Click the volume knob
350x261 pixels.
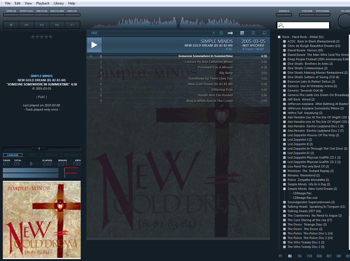pos(344,21)
